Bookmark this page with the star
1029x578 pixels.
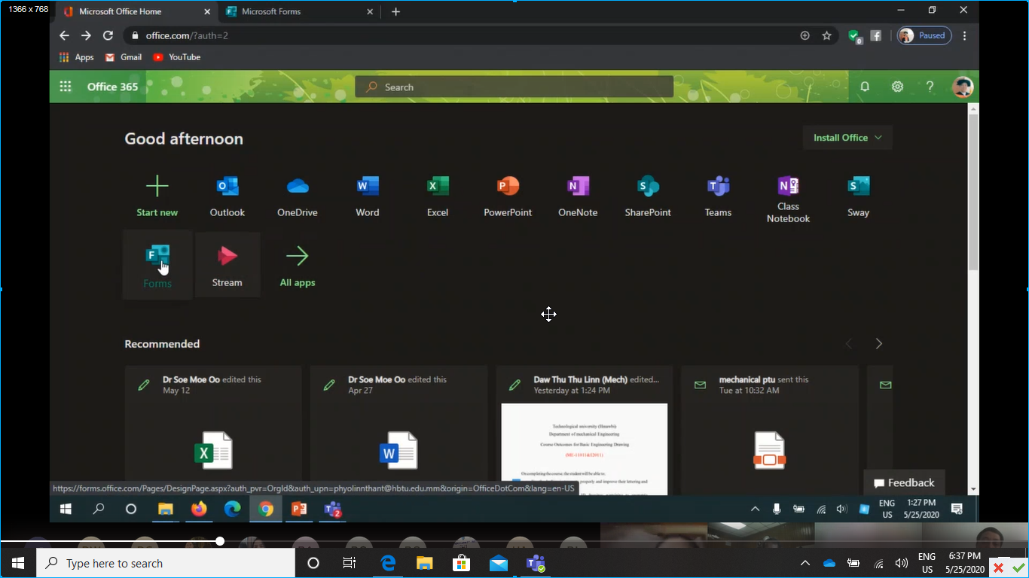pos(826,35)
